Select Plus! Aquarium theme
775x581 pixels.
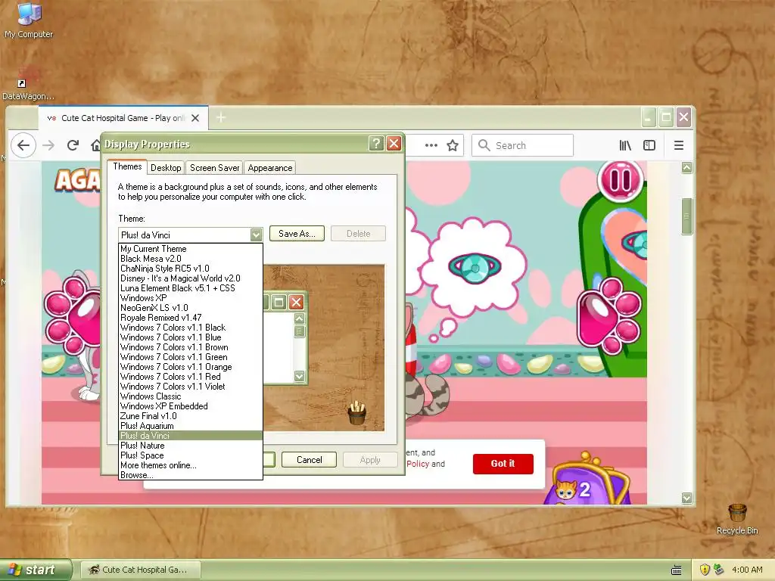click(x=191, y=426)
